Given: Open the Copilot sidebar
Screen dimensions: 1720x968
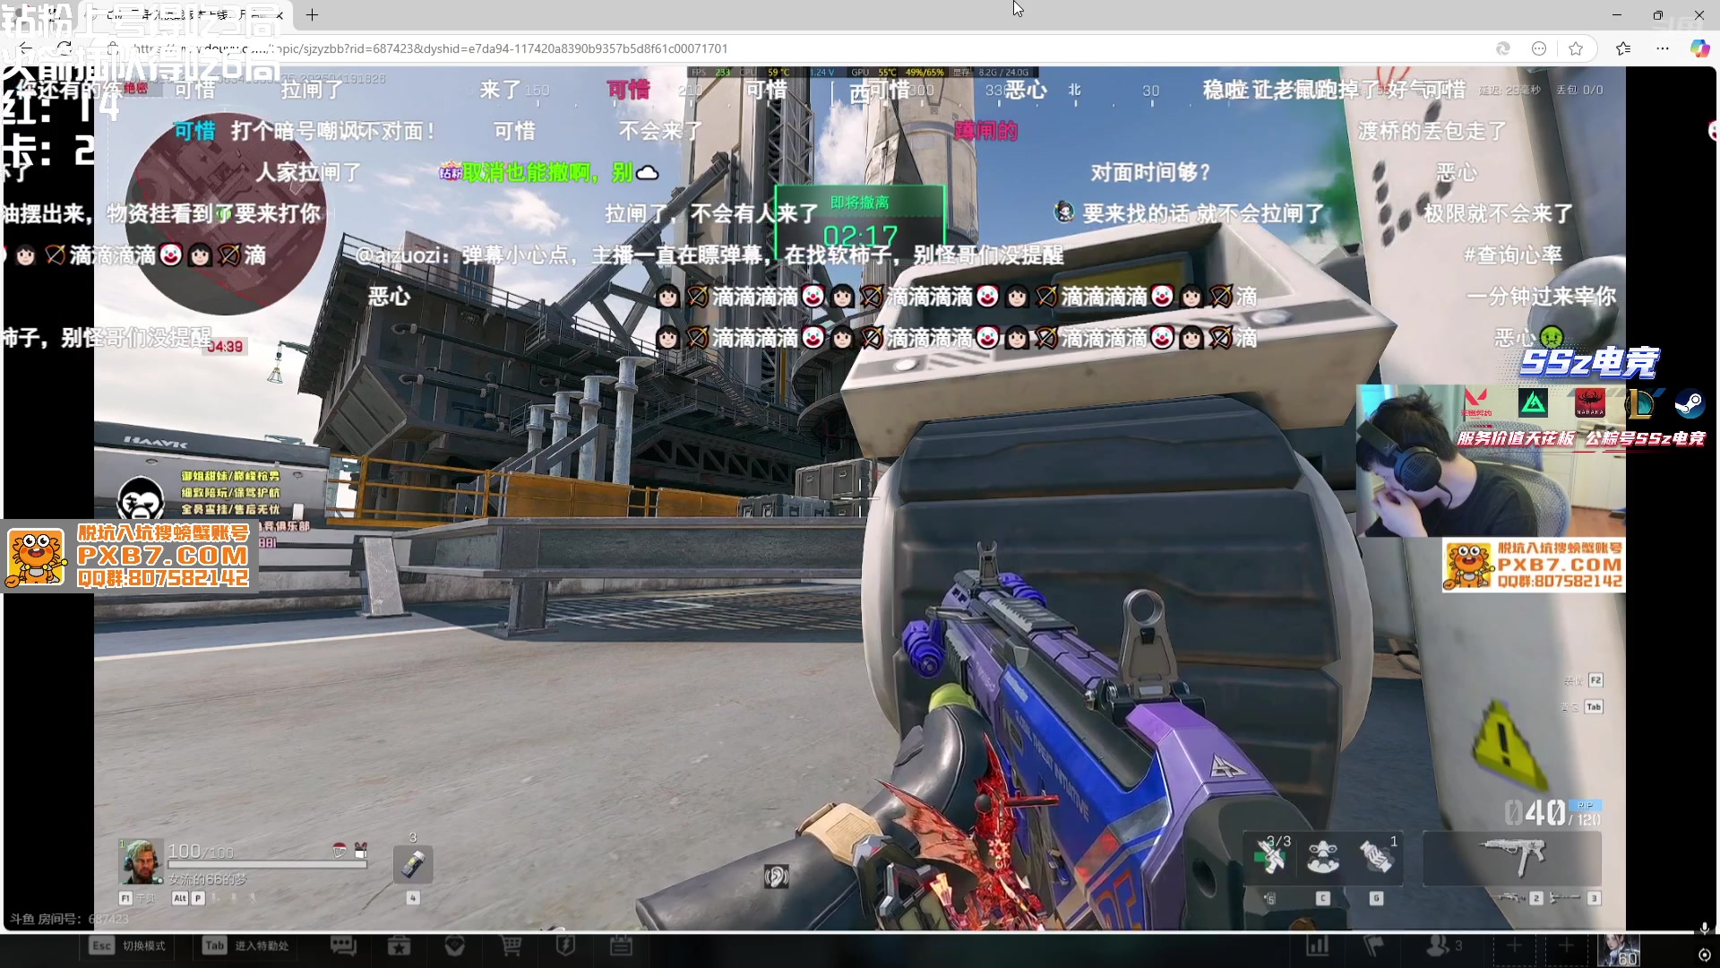Looking at the screenshot, I should [1699, 48].
